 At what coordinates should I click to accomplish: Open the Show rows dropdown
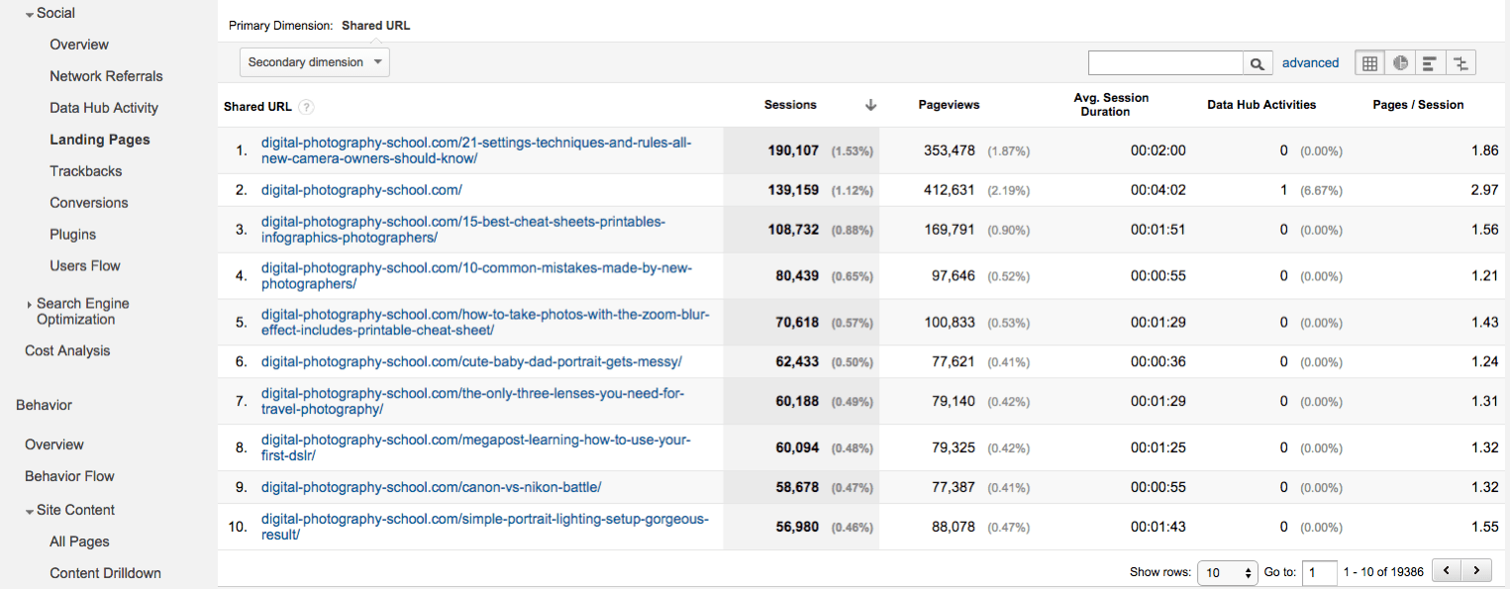1227,572
